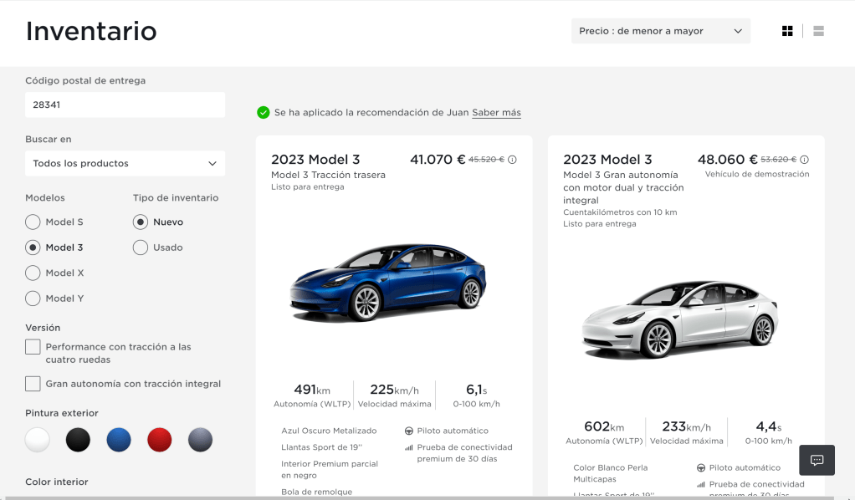Select the Model Y radio button

point(33,298)
